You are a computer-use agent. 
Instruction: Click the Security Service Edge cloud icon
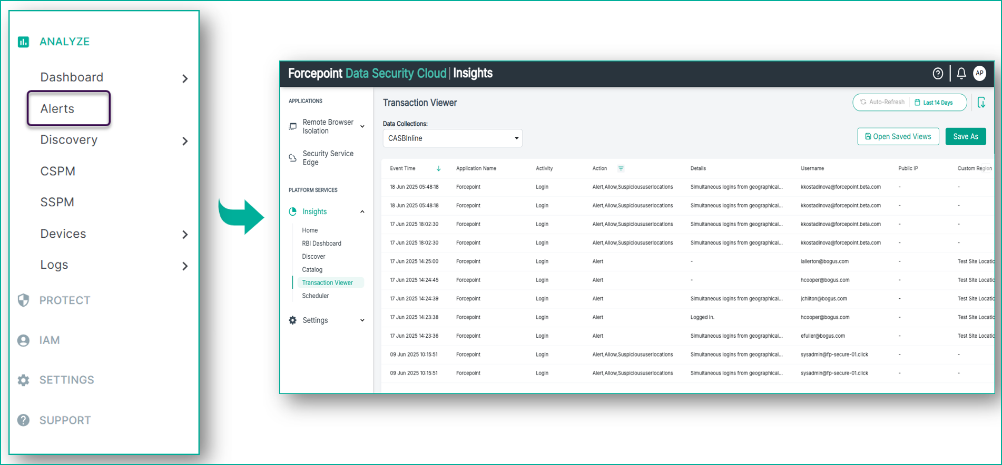293,158
